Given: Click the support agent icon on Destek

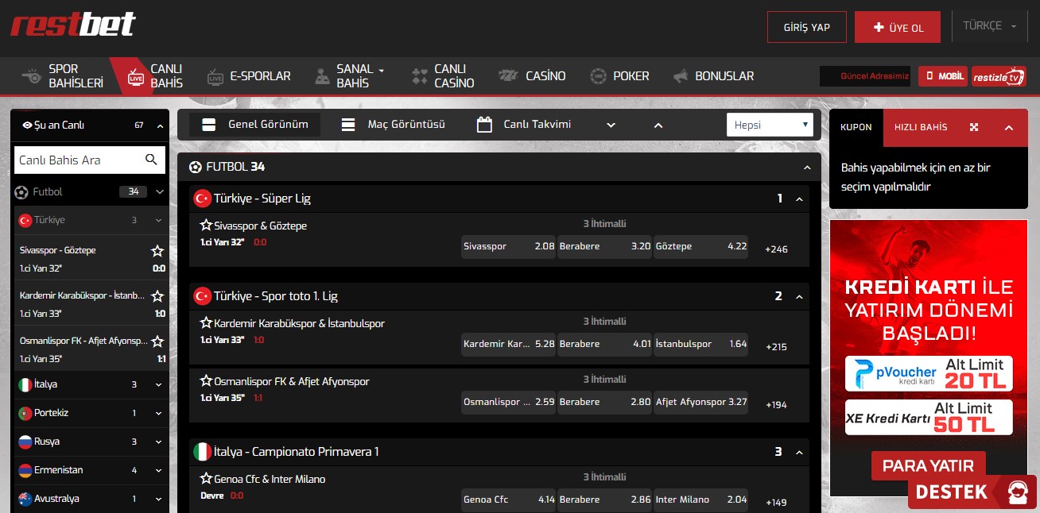Looking at the screenshot, I should pos(1019,492).
